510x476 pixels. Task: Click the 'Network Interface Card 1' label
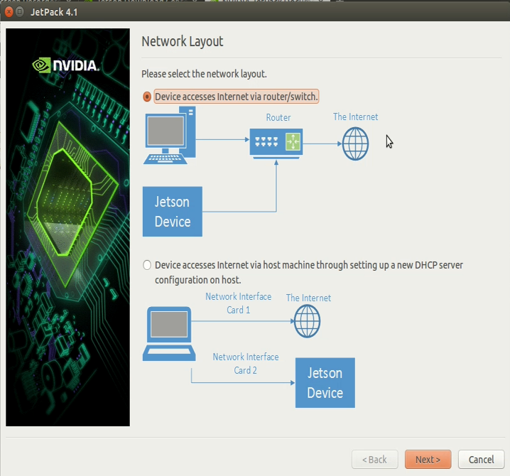point(238,303)
